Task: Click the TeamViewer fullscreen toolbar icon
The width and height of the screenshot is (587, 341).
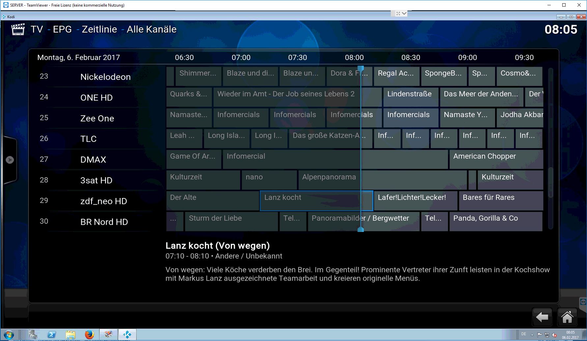Action: (398, 14)
